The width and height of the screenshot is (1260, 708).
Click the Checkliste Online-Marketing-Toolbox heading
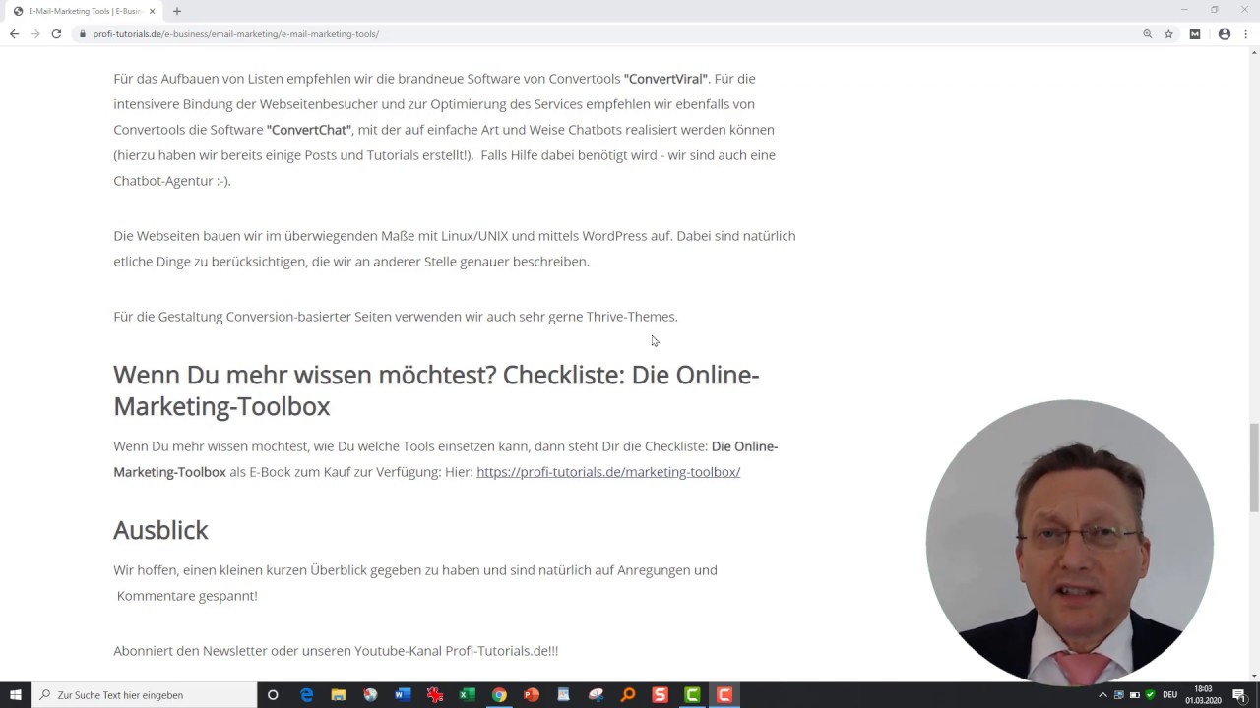[436, 390]
